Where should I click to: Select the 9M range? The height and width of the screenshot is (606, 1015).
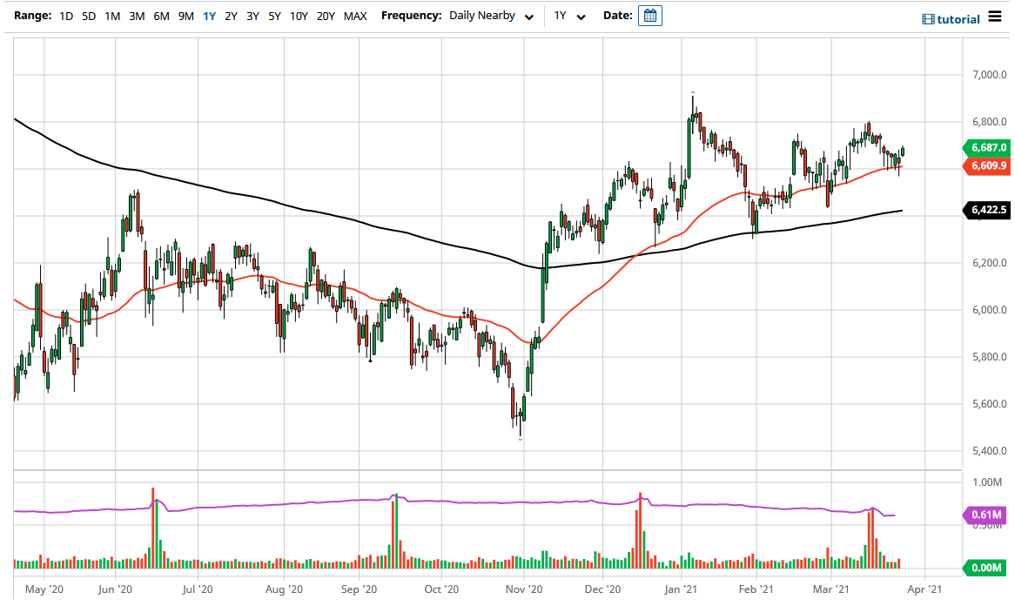[x=185, y=16]
